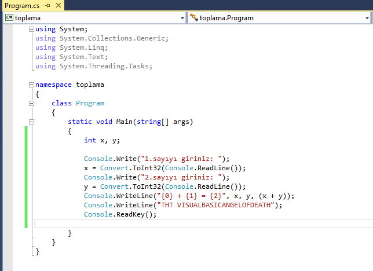The image size is (373, 271).
Task: Collapse the namespace toplama block
Action: (x=31, y=85)
